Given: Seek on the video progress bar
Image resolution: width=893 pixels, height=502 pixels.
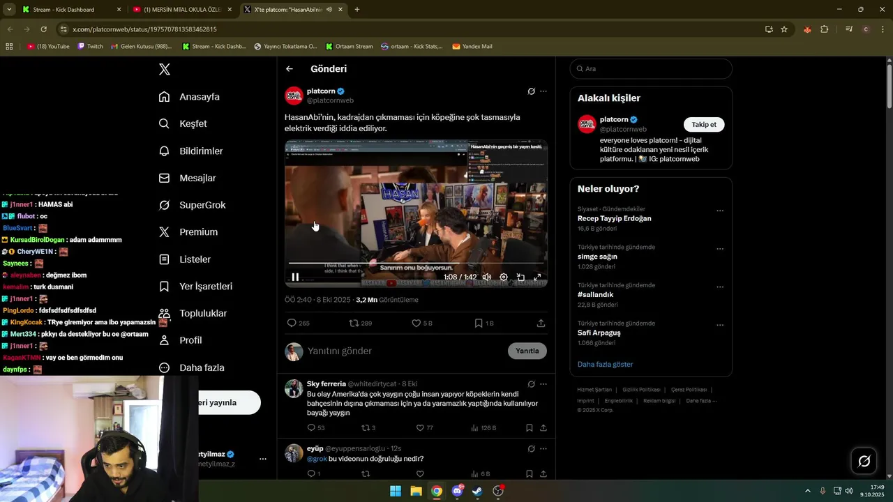Looking at the screenshot, I should pyautogui.click(x=416, y=264).
